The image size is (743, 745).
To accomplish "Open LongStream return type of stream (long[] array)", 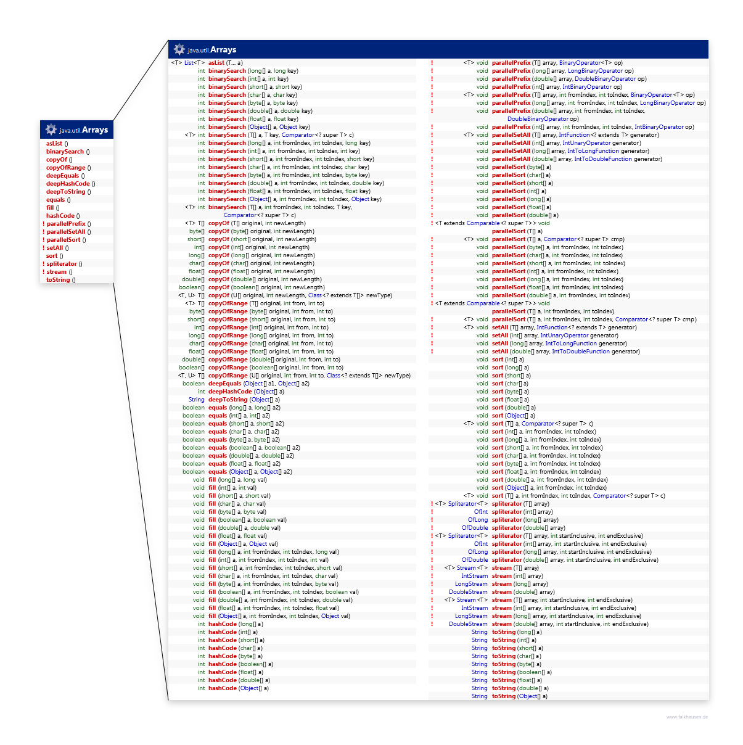I will (x=472, y=584).
